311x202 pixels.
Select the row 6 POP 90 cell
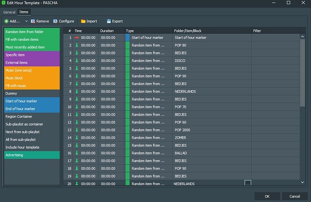click(x=212, y=76)
